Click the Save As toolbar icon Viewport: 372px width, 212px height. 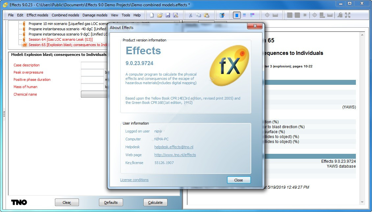(176, 15)
